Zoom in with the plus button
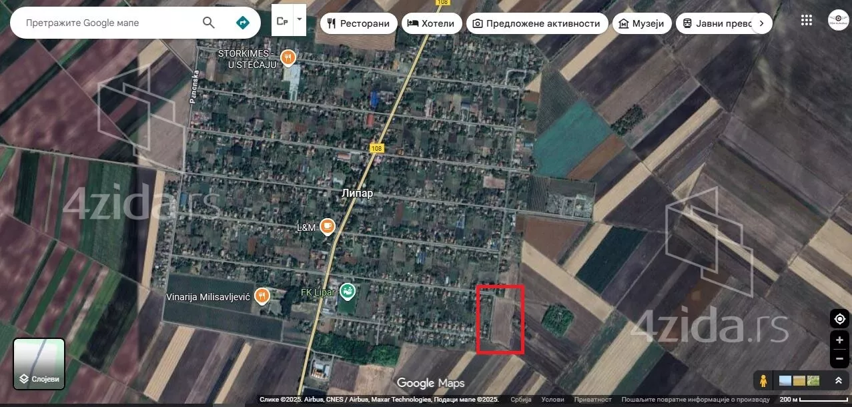Screen dimensions: 852x407 [x=839, y=340]
